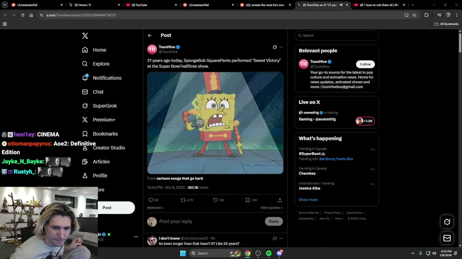The height and width of the screenshot is (259, 462).
Task: Open a new browser tab
Action: coord(413,5)
